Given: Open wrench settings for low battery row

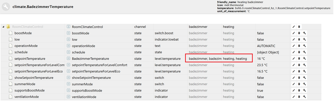Looking at the screenshot, I should [305, 39].
